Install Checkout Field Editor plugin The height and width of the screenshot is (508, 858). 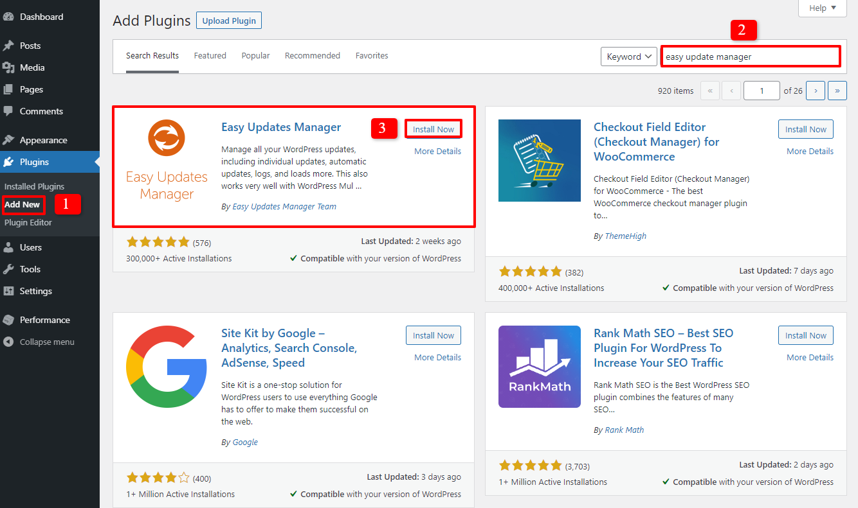[x=806, y=129]
